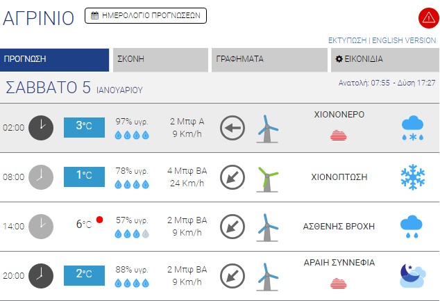Click the red warning triangle alert icon
This screenshot has height=301, width=440.
coord(427,17)
